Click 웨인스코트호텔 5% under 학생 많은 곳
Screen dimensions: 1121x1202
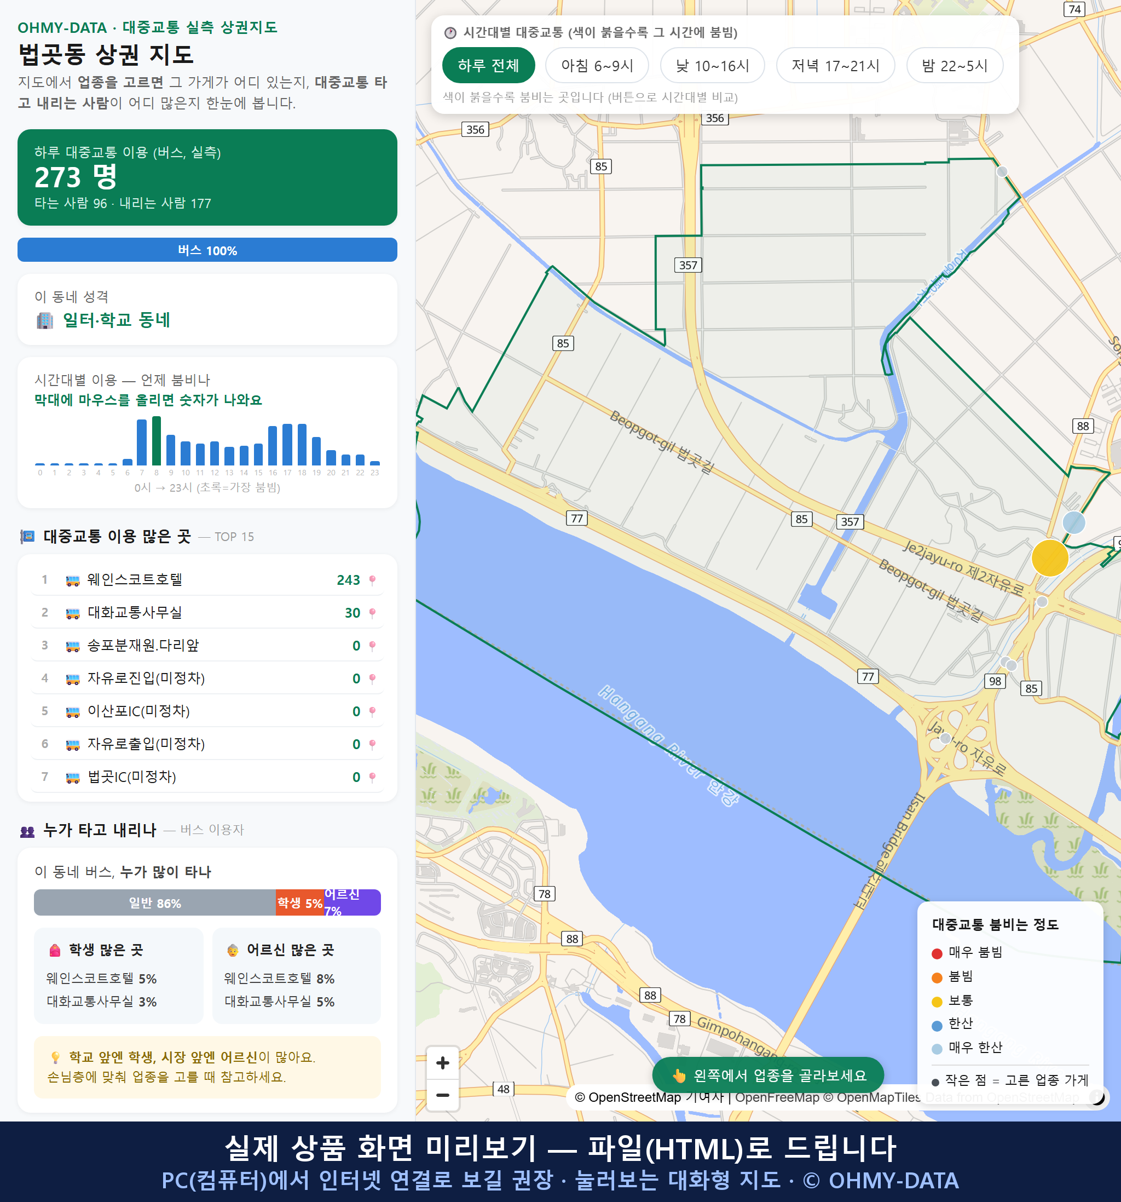click(101, 978)
